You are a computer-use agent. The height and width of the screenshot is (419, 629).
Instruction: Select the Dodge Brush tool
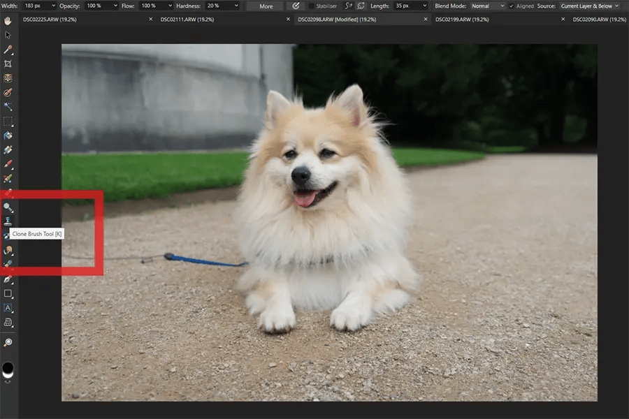[x=8, y=207]
